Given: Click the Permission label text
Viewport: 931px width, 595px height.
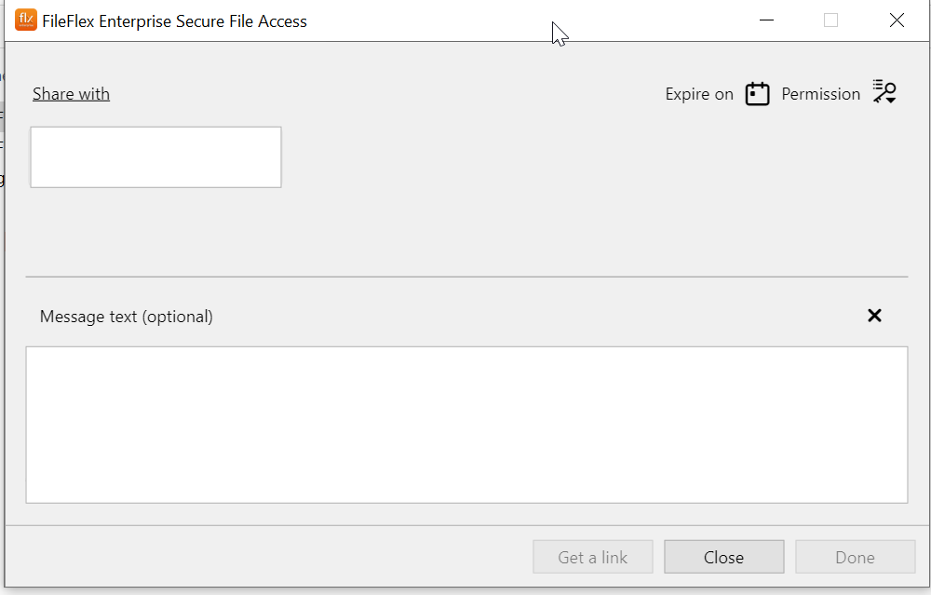Looking at the screenshot, I should pyautogui.click(x=820, y=94).
